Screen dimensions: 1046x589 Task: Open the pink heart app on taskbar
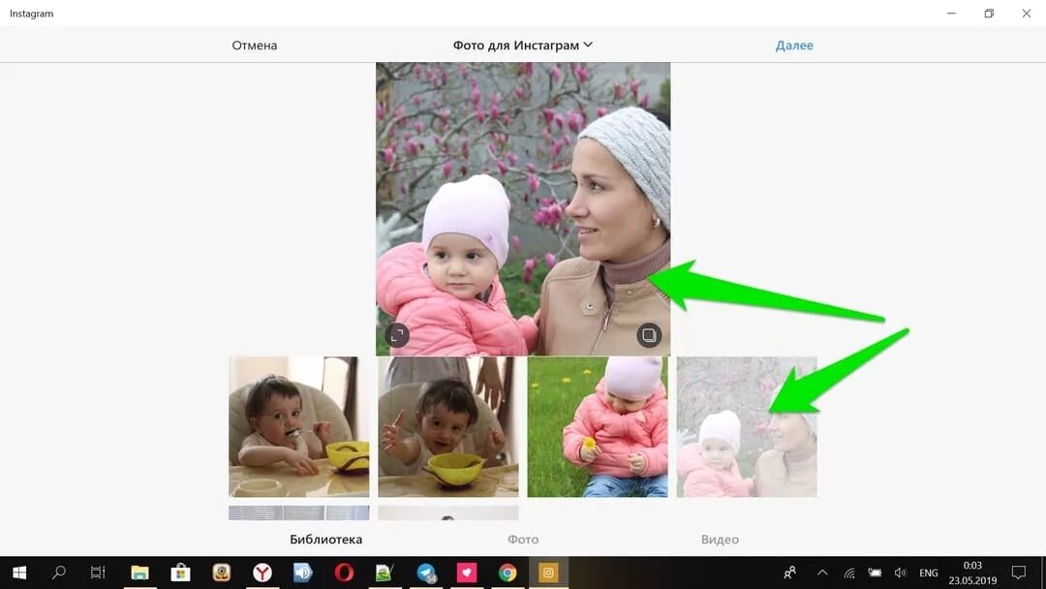click(x=466, y=573)
